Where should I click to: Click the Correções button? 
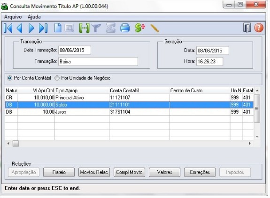(x=200, y=172)
